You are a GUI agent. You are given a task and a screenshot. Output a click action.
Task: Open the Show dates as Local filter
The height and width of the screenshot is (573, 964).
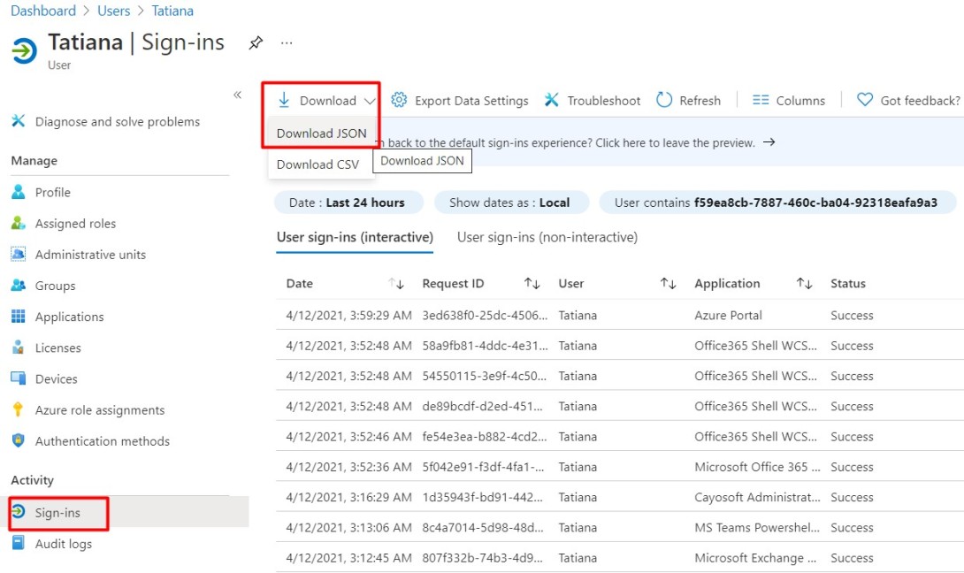click(x=511, y=202)
